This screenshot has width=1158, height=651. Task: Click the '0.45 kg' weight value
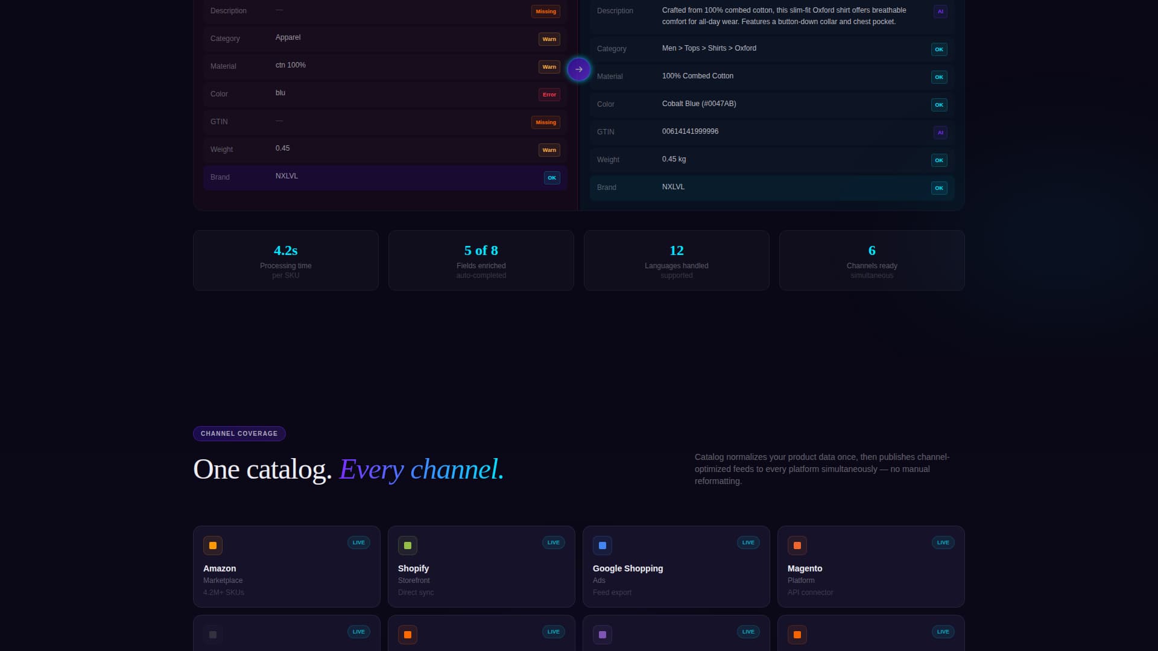674,159
